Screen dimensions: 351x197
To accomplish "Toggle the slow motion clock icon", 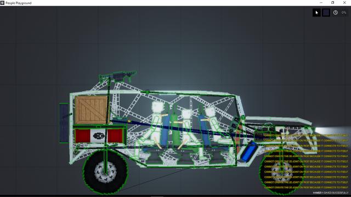I will (x=335, y=13).
